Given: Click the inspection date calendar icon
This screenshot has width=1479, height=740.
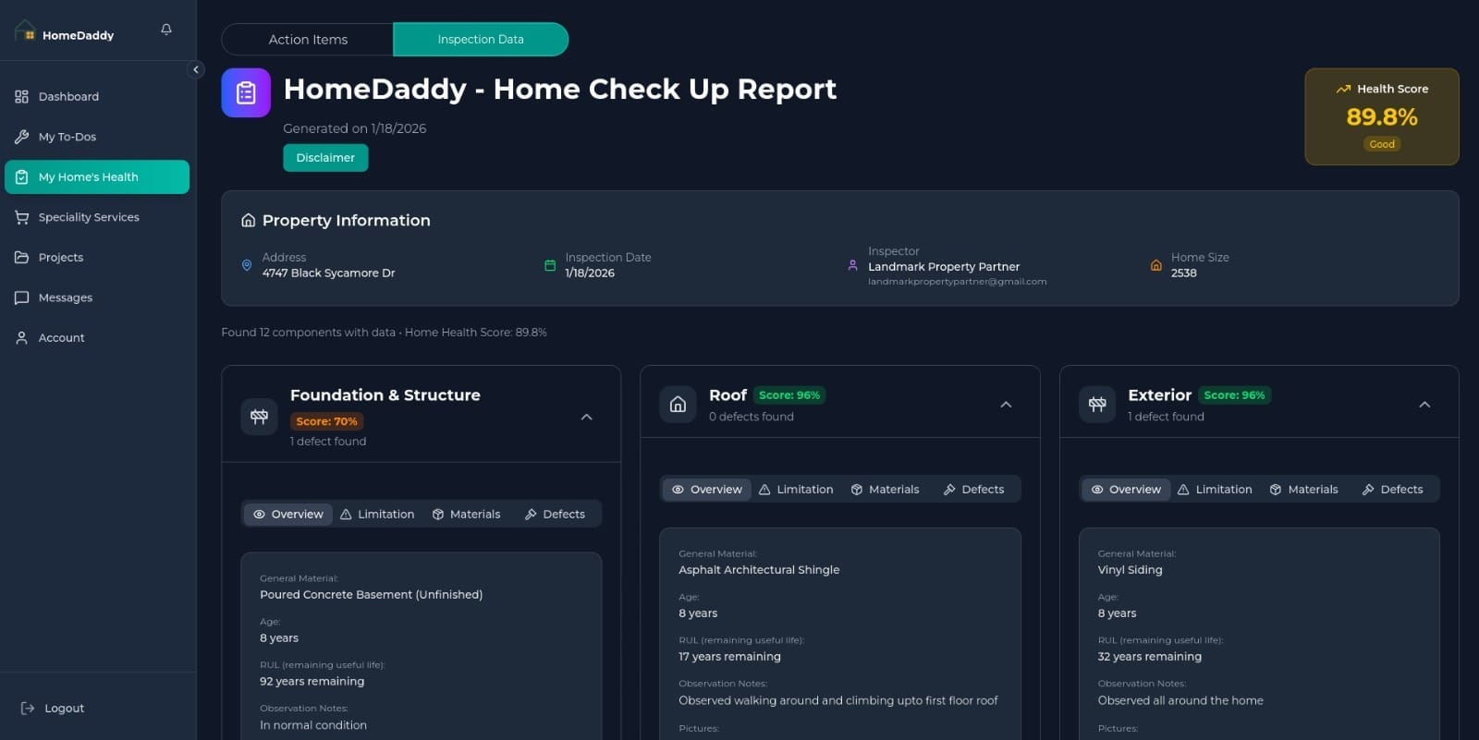Looking at the screenshot, I should [x=550, y=265].
